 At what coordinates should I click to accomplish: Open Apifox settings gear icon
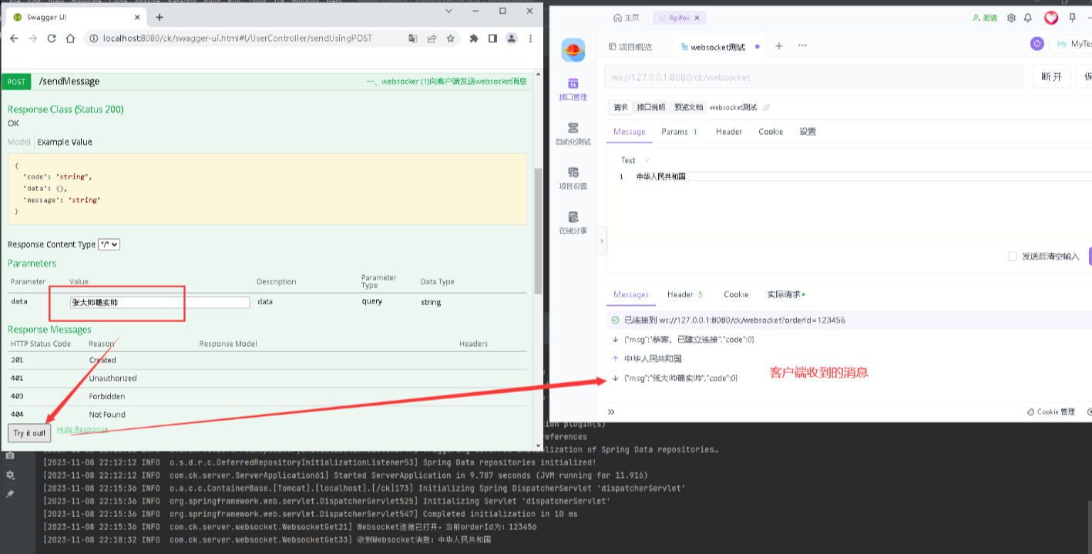[1011, 18]
